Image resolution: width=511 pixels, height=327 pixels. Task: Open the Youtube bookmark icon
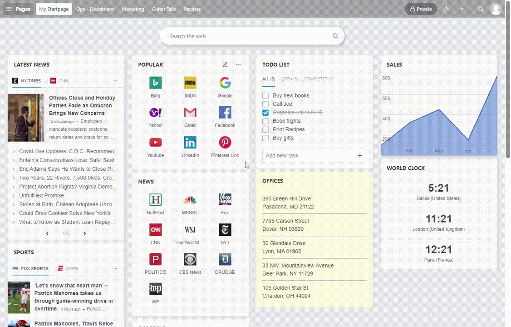click(x=156, y=143)
